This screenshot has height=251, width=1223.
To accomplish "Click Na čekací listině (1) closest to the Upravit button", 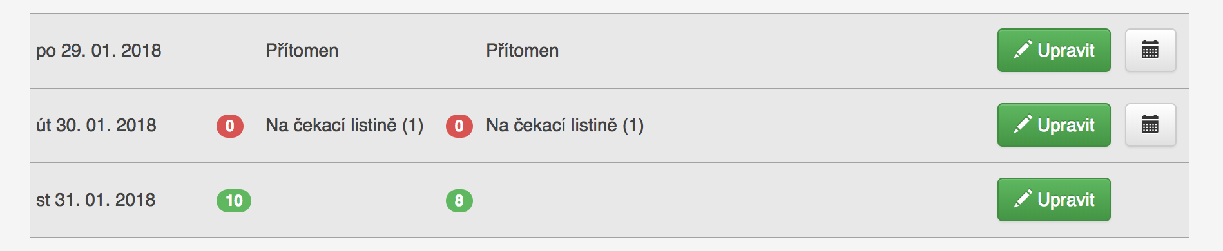I will click(x=565, y=126).
